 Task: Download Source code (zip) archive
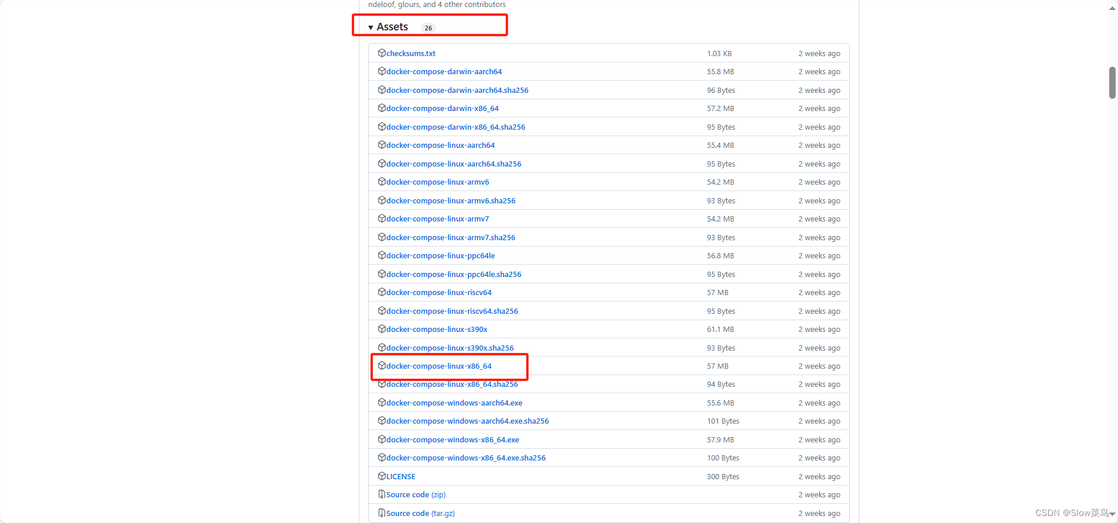[x=416, y=494]
